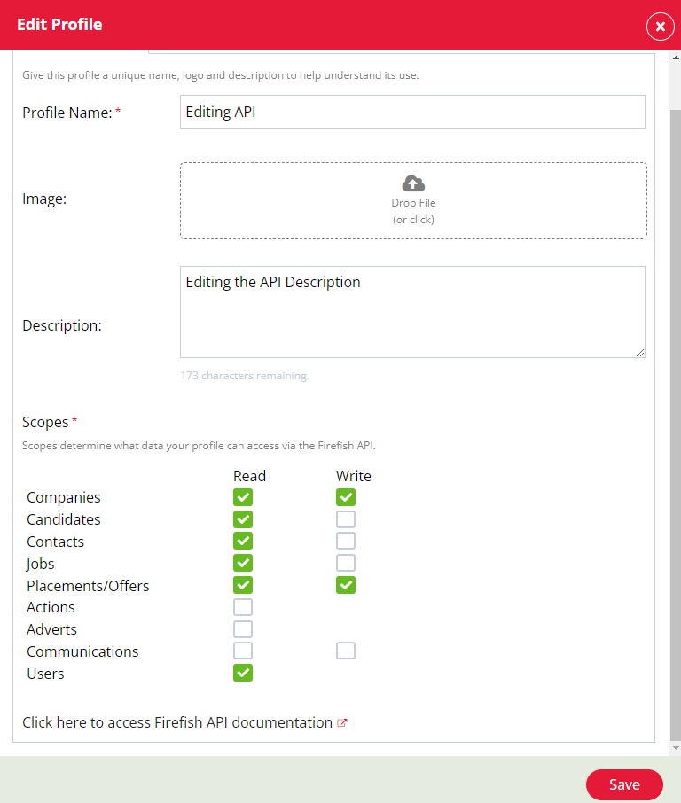Image resolution: width=681 pixels, height=803 pixels.
Task: Disable Jobs Read access
Action: tap(243, 563)
